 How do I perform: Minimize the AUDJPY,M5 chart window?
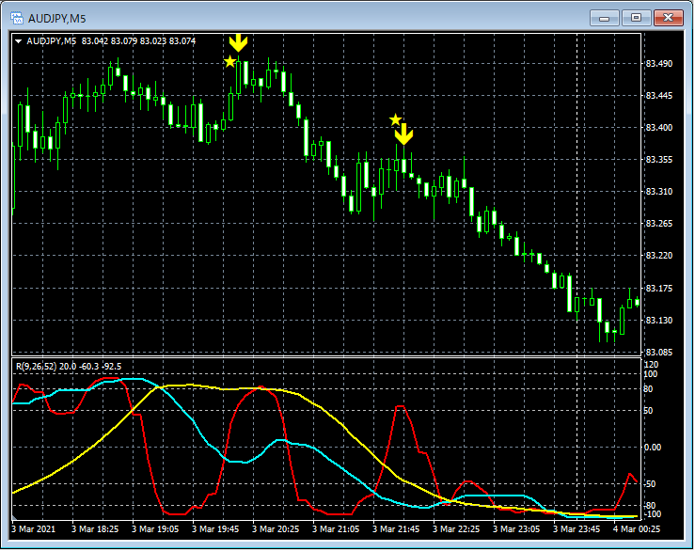point(604,18)
